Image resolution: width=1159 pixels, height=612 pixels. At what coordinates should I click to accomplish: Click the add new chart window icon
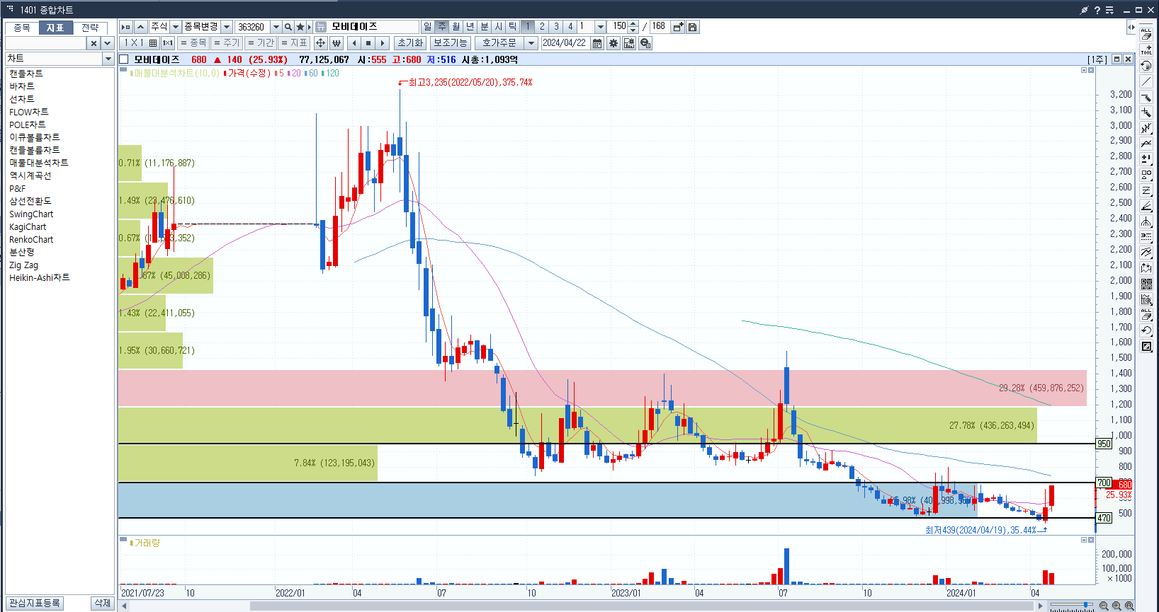pos(678,27)
